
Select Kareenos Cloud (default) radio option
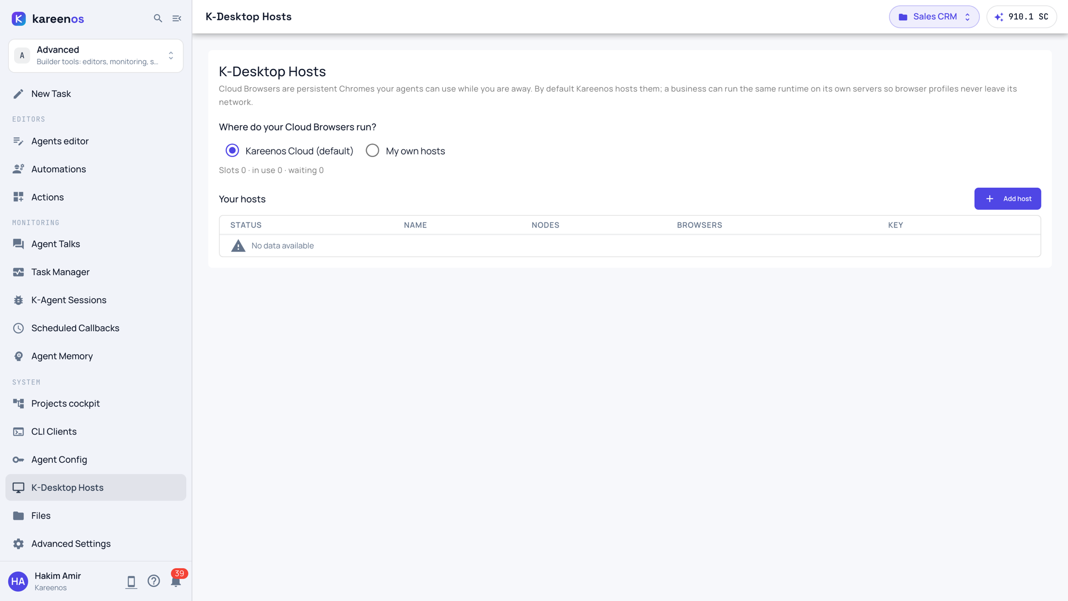click(x=232, y=151)
